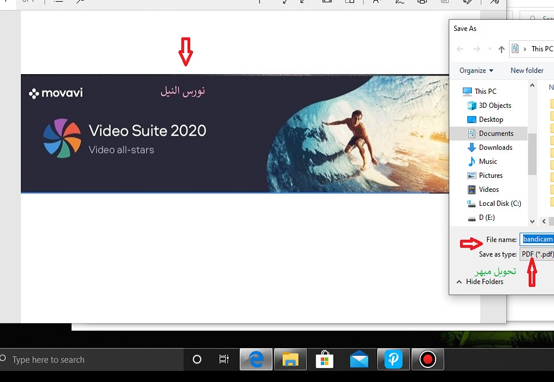Open File Explorer from the taskbar
Image resolution: width=554 pixels, height=382 pixels.
tap(290, 360)
